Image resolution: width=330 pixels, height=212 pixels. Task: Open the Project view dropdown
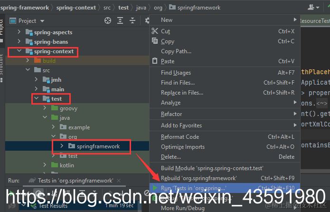(42, 21)
